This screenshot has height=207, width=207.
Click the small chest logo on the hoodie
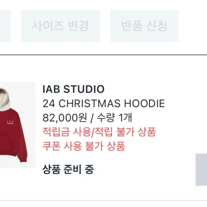coord(10,123)
